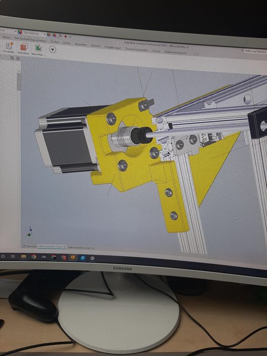Switch to the Ansicht ribbon tab
The image size is (267, 356).
(96, 46)
